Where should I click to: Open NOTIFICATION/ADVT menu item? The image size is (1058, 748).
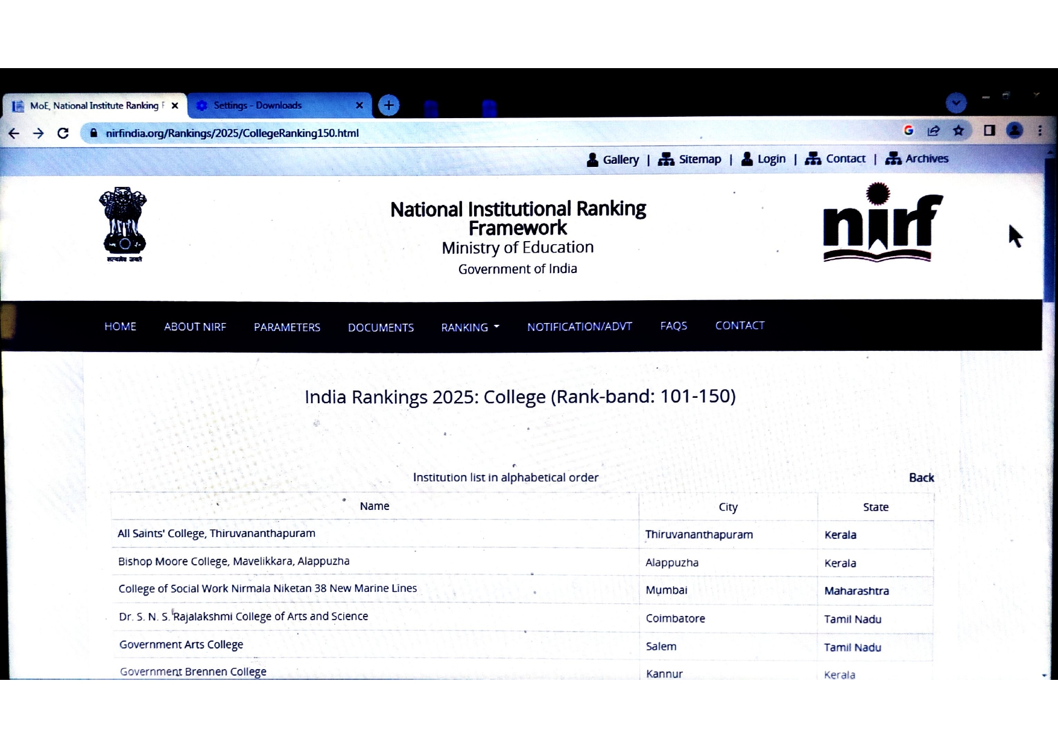[580, 327]
